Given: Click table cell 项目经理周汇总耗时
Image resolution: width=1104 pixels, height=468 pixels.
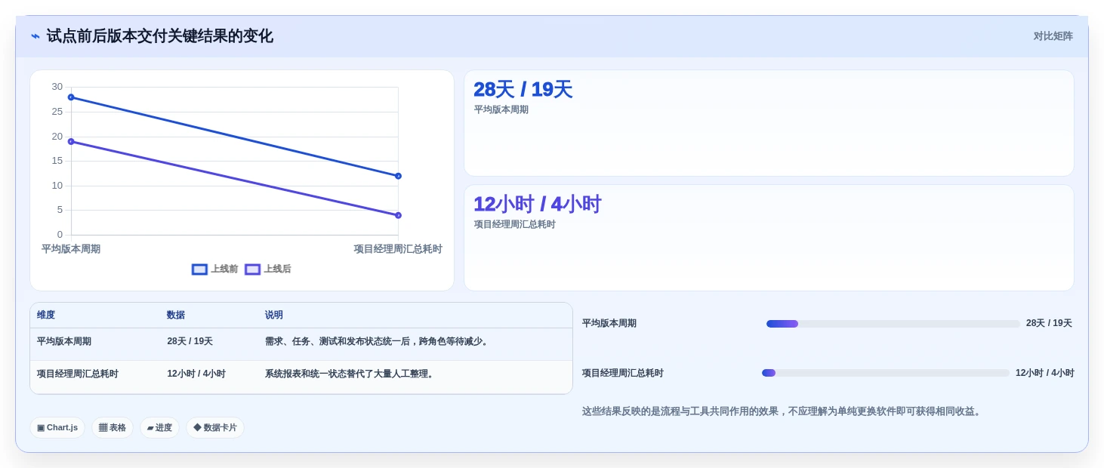Looking at the screenshot, I should 78,374.
